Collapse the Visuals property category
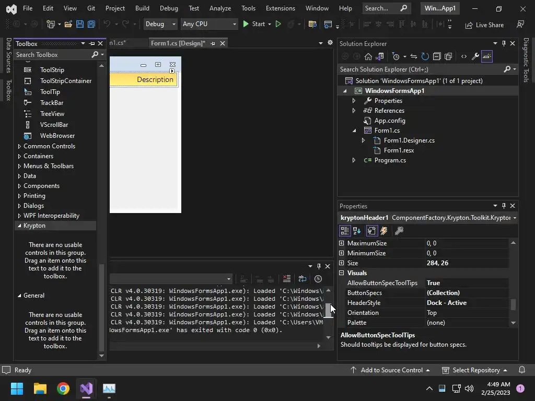This screenshot has width=535, height=401. coord(342,273)
